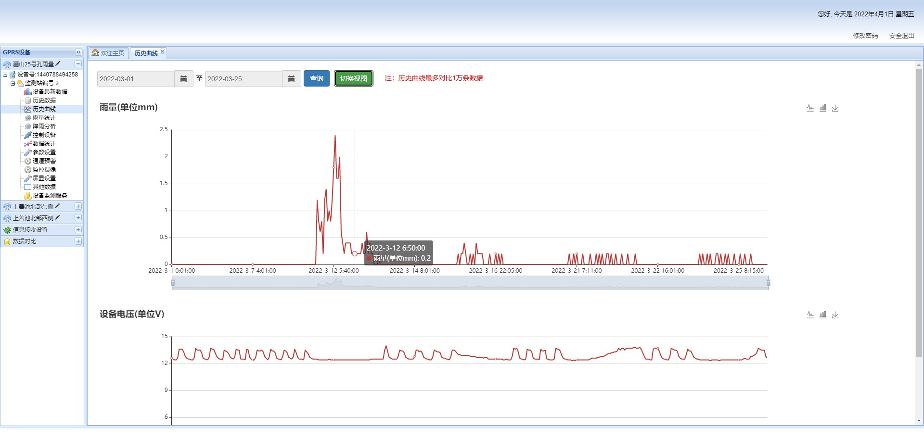Select 设备最新数据 tree entry text
The height and width of the screenshot is (440, 924).
pyautogui.click(x=50, y=92)
